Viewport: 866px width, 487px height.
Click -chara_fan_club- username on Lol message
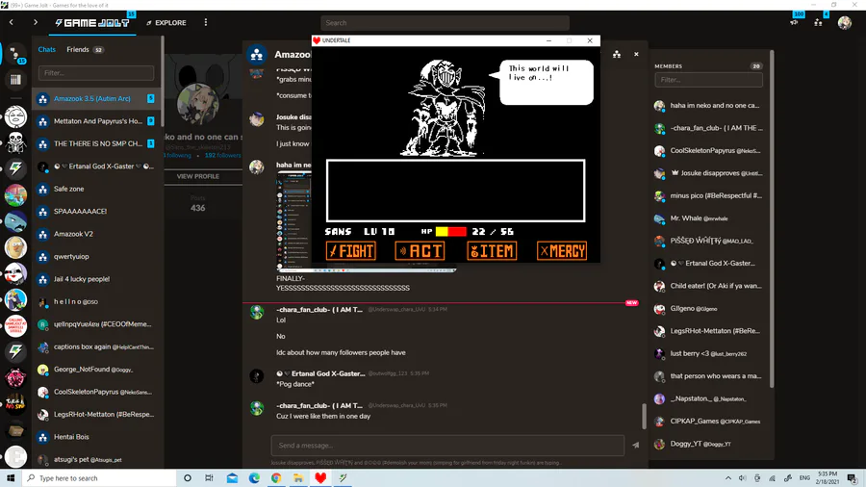(x=319, y=310)
